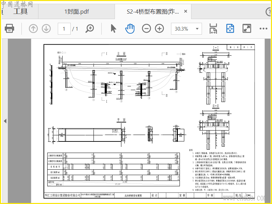The width and height of the screenshot is (272, 204).
Task: Expand the left navigation pane arrow
Action: [5, 121]
